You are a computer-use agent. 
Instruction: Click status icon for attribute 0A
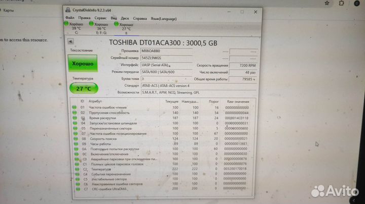(76, 149)
